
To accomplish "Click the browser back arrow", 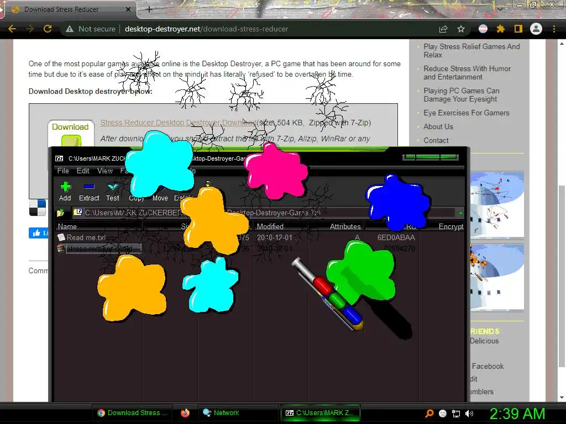I will (x=12, y=29).
